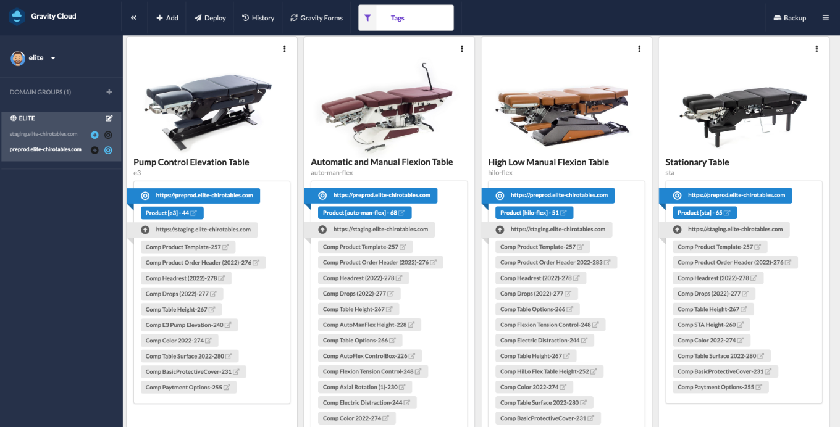Image resolution: width=840 pixels, height=427 pixels.
Task: Click the filter funnel icon
Action: pyautogui.click(x=367, y=18)
